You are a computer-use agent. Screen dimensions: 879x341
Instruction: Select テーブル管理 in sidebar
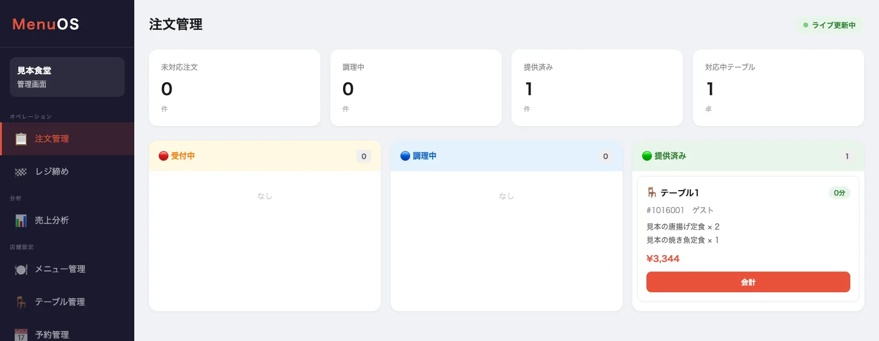pos(67,302)
